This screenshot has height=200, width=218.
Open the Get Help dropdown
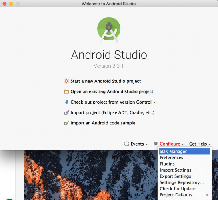[200, 144]
